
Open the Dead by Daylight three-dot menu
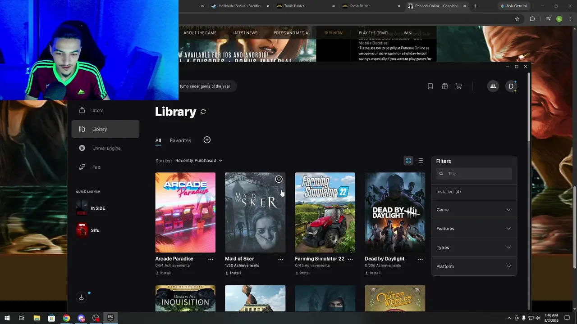coord(420,259)
